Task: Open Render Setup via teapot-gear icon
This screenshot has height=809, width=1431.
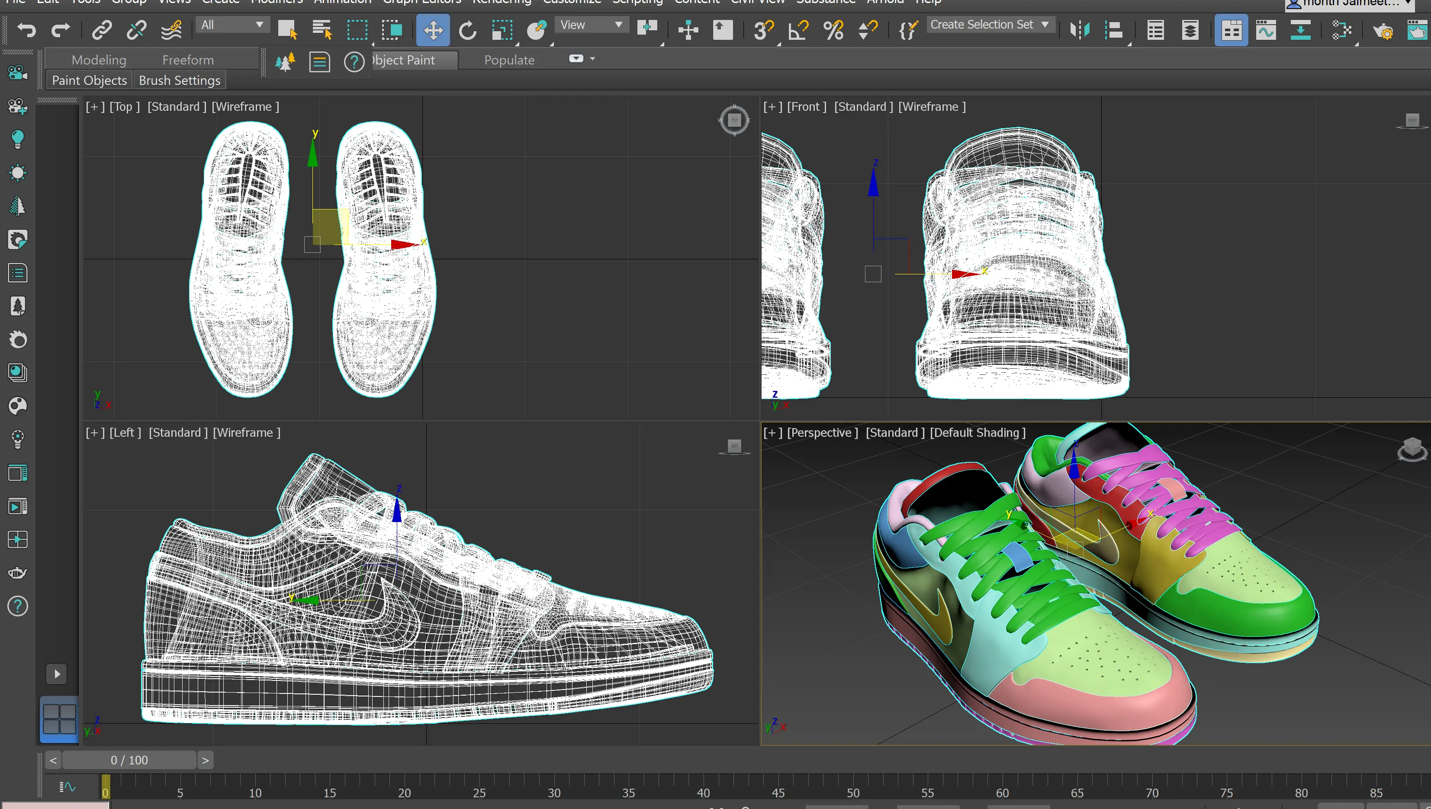Action: point(1383,31)
